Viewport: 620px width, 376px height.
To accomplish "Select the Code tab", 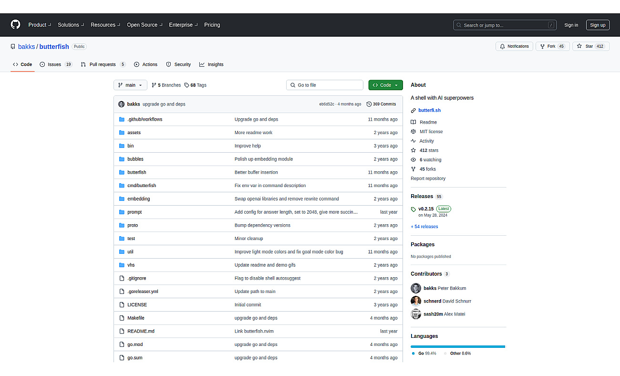I will click(22, 64).
